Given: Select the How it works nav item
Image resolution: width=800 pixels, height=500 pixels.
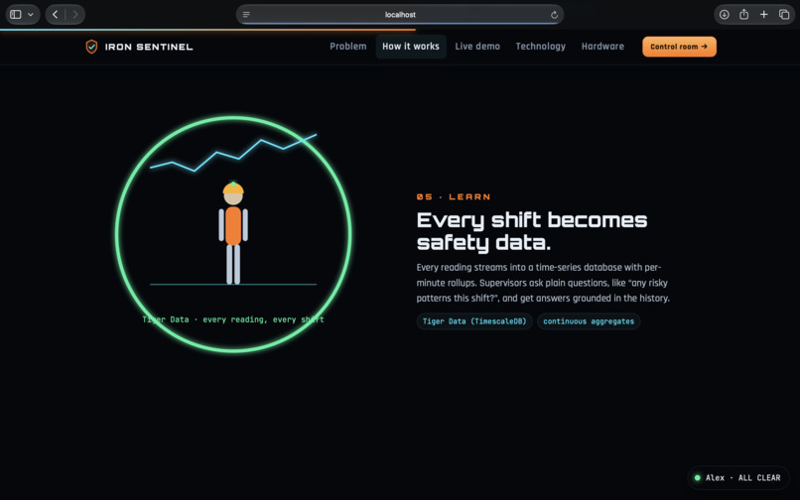Looking at the screenshot, I should 411,47.
